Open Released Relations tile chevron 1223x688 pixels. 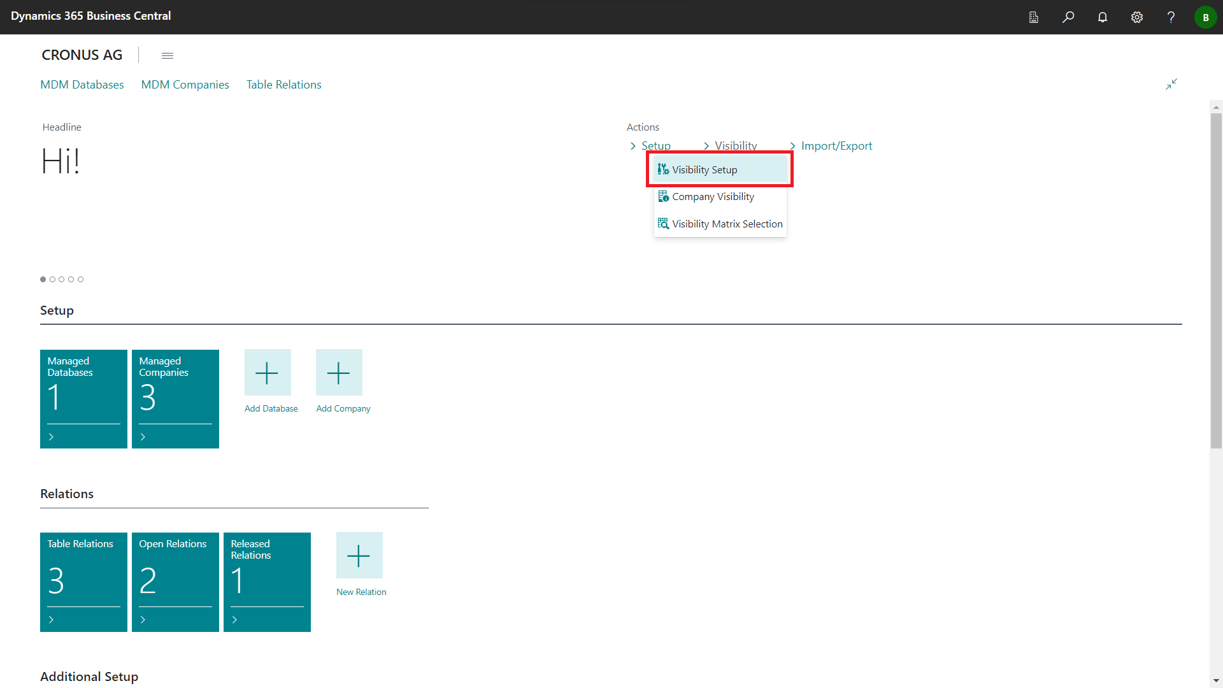235,620
